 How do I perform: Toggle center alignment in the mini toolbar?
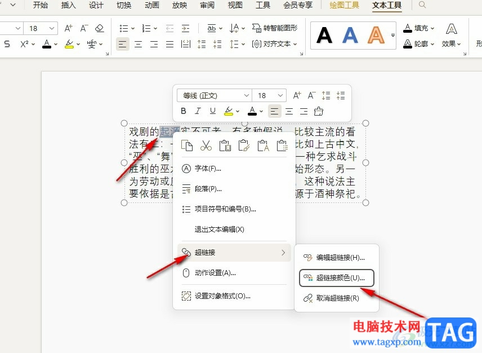(289, 111)
